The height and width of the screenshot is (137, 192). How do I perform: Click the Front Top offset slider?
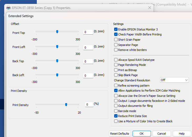(57, 32)
